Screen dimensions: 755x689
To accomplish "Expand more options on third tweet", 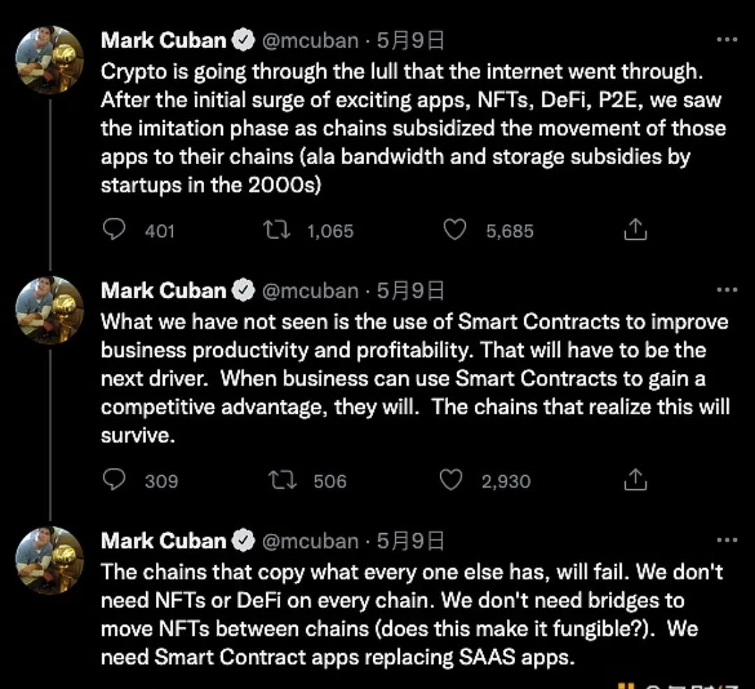I will (728, 540).
